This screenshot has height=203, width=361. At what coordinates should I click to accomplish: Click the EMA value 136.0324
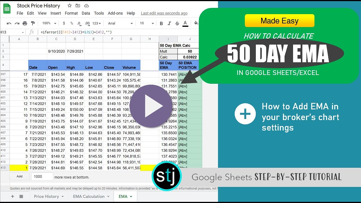[x=168, y=139]
